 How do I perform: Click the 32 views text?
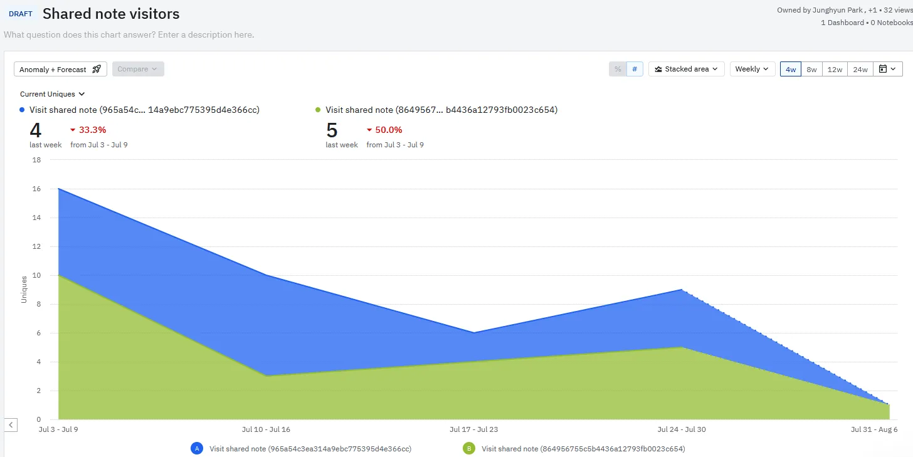click(897, 10)
